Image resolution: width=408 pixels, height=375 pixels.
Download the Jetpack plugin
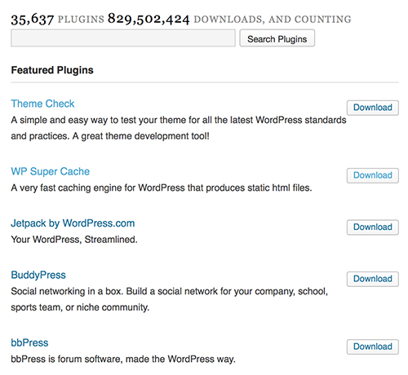pyautogui.click(x=373, y=227)
